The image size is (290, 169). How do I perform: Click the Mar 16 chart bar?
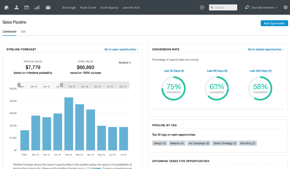click(x=80, y=127)
